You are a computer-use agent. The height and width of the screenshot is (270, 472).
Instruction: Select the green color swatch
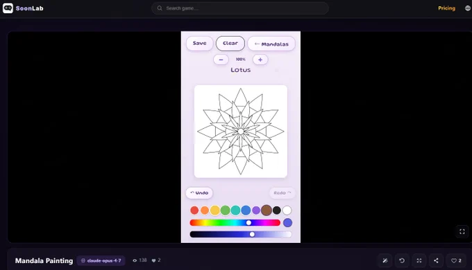pos(225,210)
